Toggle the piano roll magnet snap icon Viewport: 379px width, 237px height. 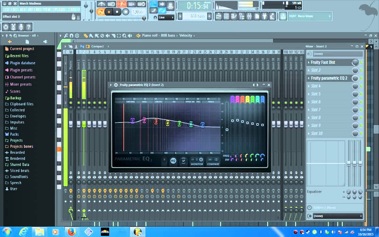[71, 36]
